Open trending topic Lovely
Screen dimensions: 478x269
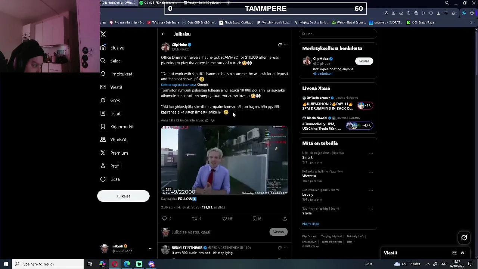click(308, 195)
